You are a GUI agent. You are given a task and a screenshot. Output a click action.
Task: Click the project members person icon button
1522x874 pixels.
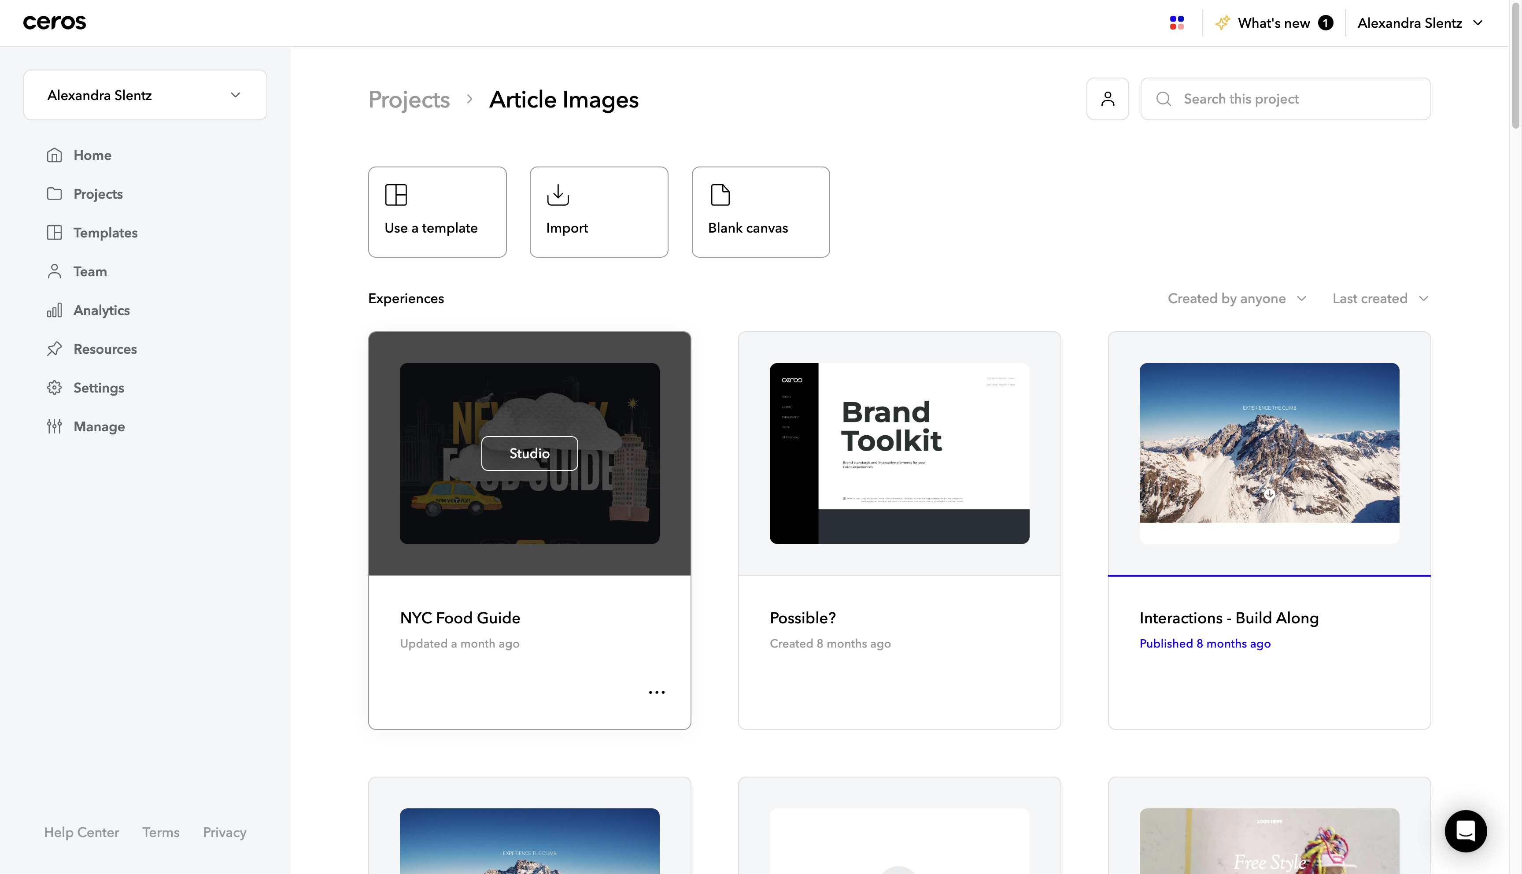(1108, 99)
